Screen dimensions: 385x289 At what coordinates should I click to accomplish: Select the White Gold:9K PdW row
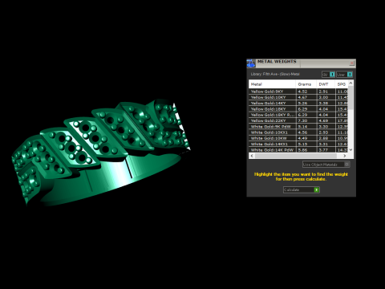click(298, 127)
